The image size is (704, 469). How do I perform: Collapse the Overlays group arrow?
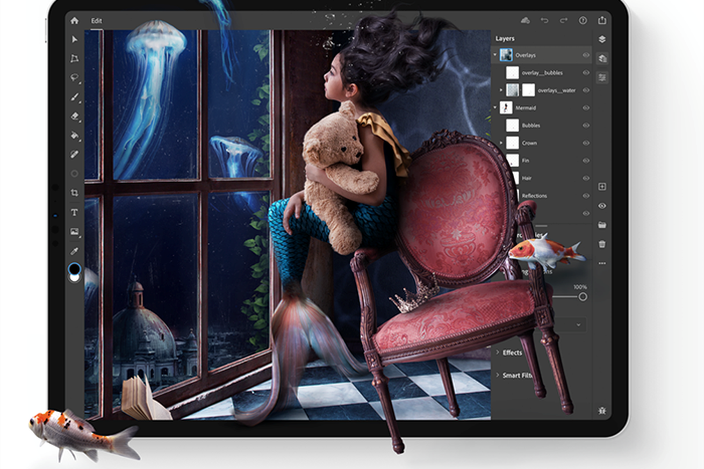[495, 55]
